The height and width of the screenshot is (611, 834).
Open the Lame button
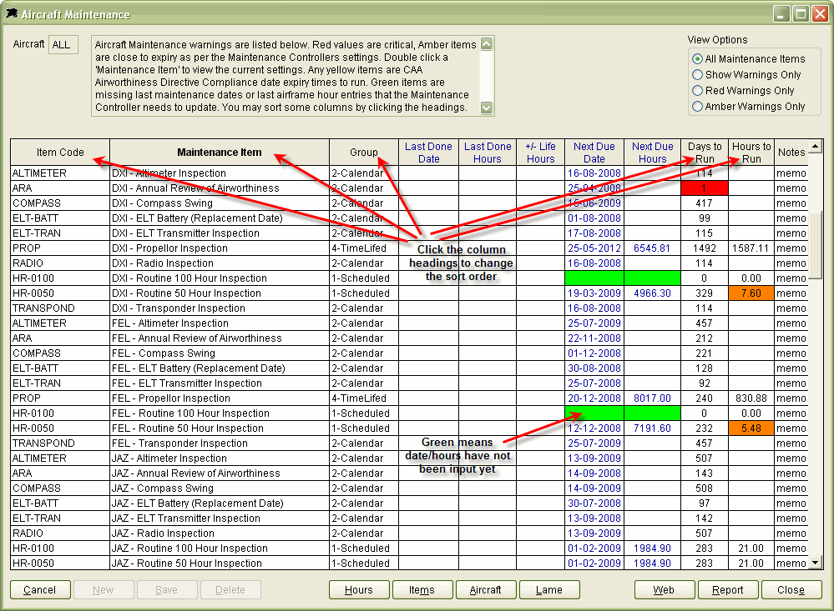click(x=549, y=590)
